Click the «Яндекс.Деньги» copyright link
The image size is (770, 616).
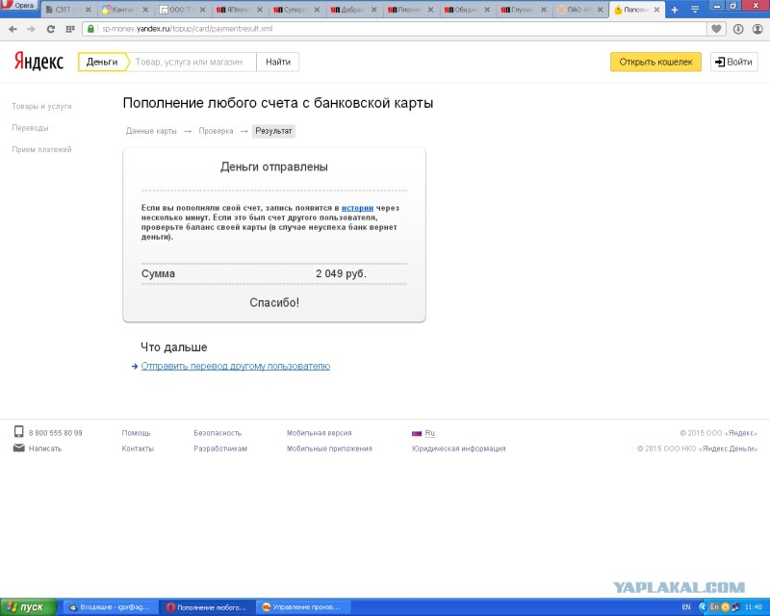[x=729, y=449]
